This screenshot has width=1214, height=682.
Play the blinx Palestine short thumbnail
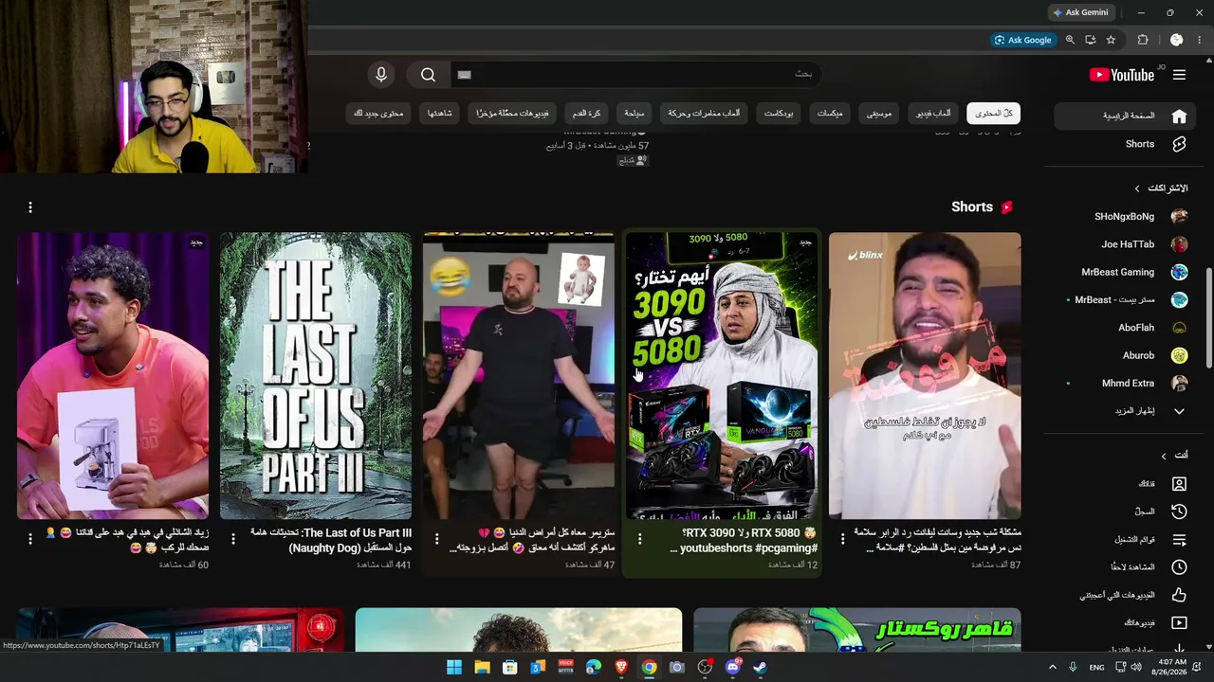point(925,376)
